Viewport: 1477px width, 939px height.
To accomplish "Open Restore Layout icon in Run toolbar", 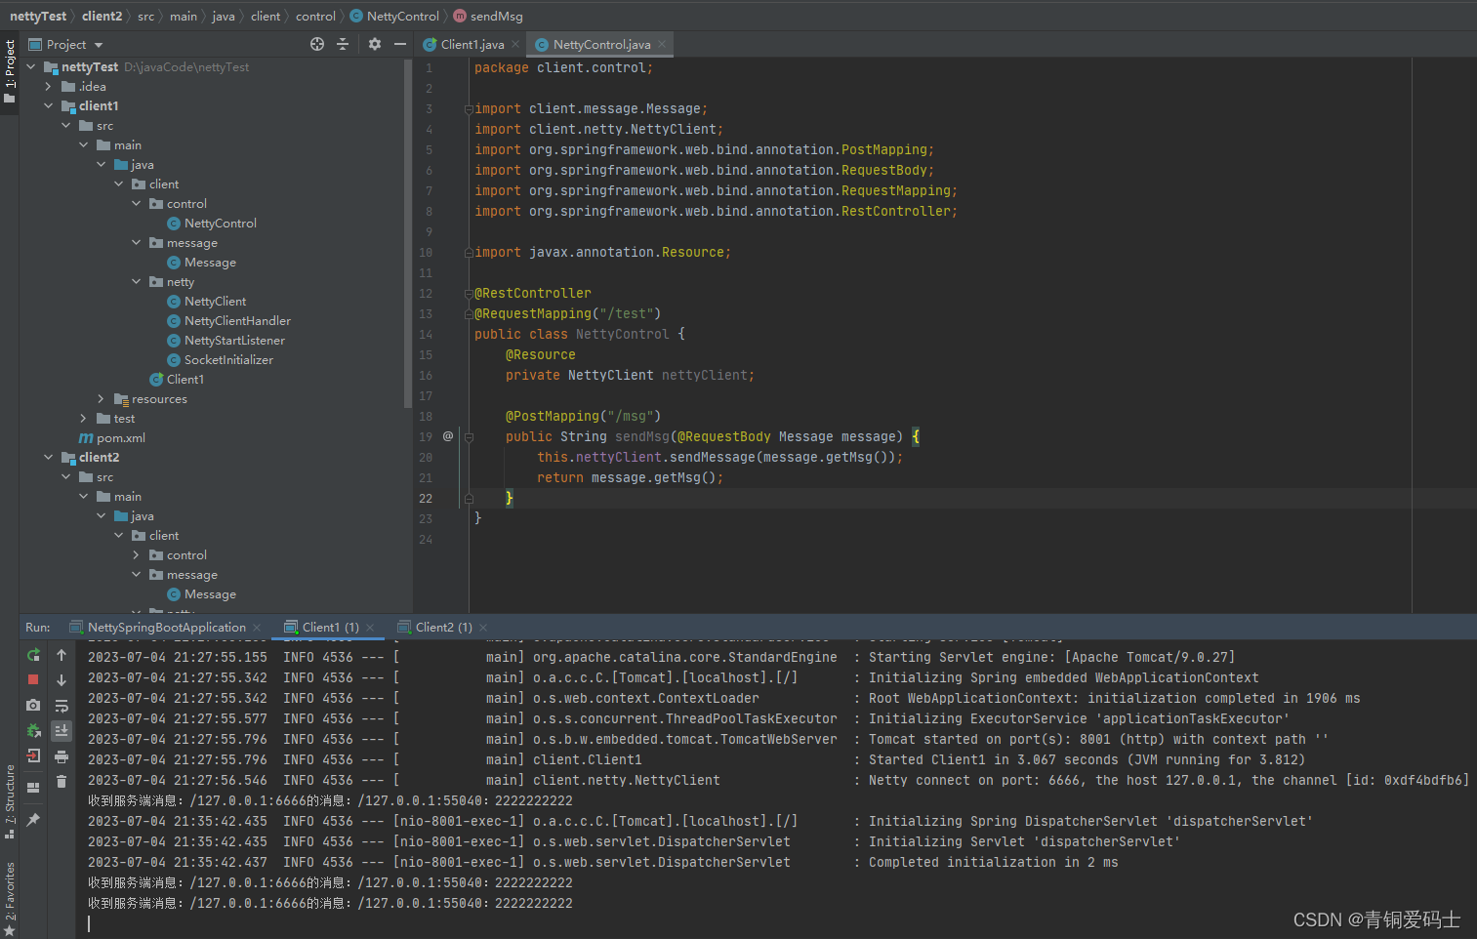I will (33, 787).
